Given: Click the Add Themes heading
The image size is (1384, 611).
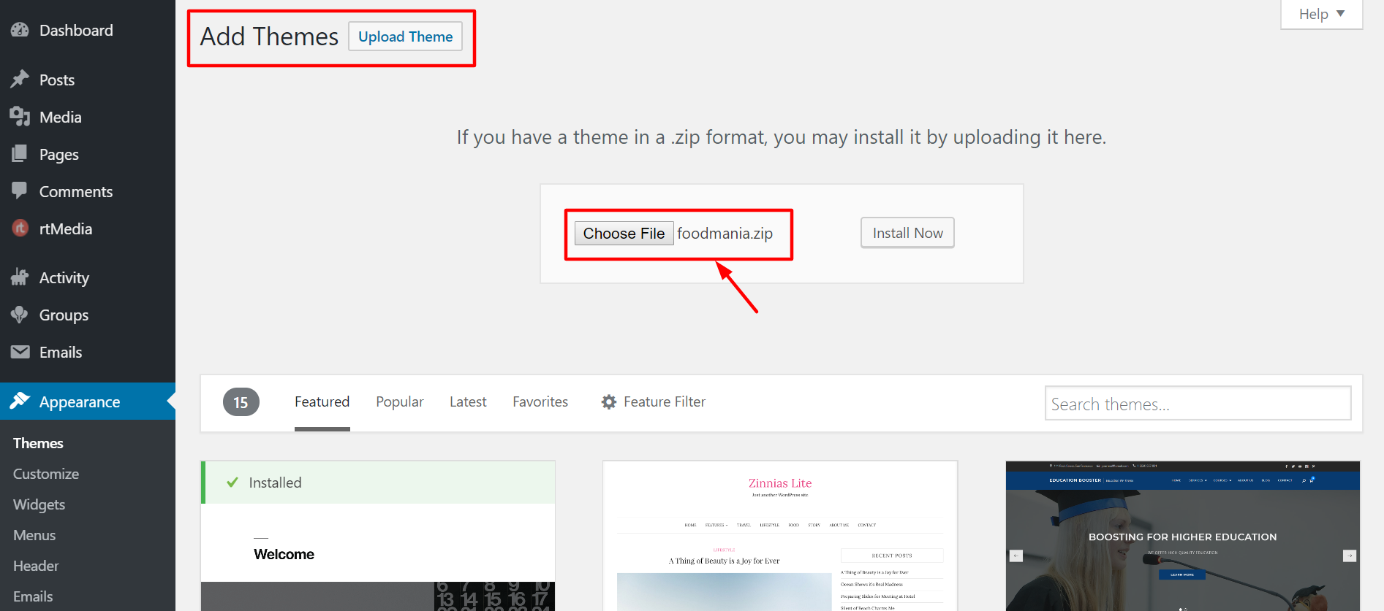Looking at the screenshot, I should tap(269, 36).
